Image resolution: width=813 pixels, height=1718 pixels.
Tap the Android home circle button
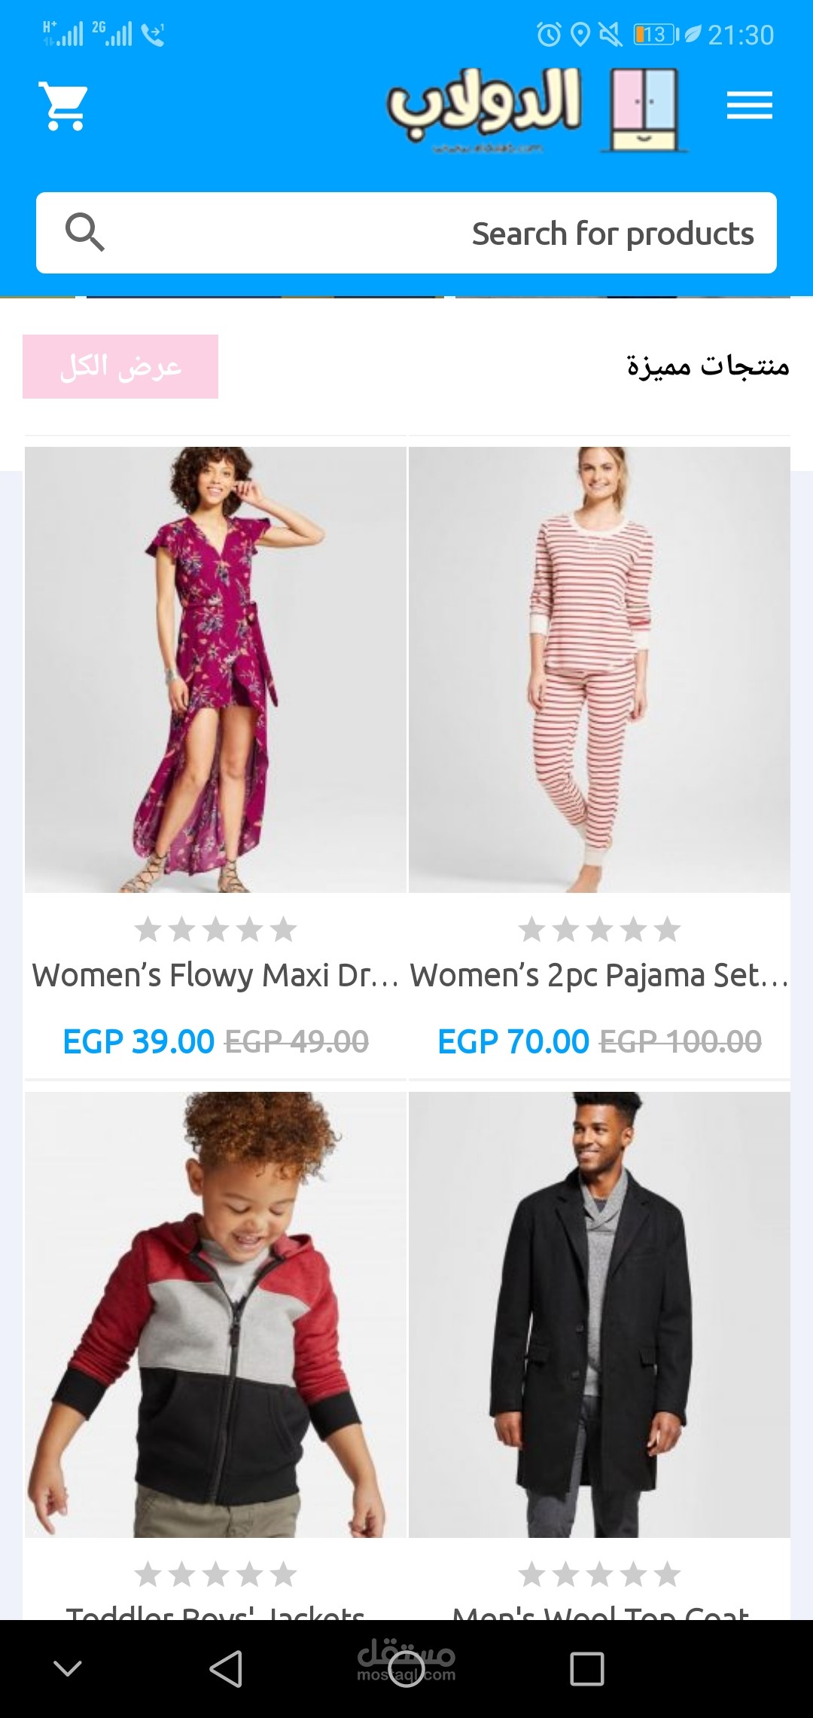(x=406, y=1668)
